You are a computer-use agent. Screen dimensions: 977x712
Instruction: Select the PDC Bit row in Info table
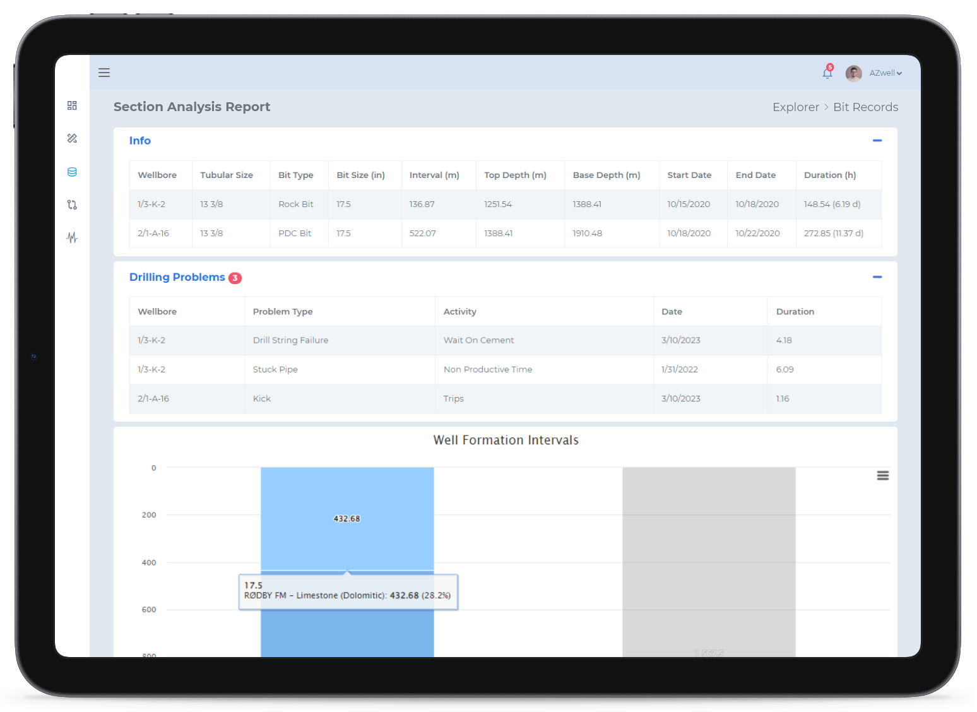pos(295,234)
